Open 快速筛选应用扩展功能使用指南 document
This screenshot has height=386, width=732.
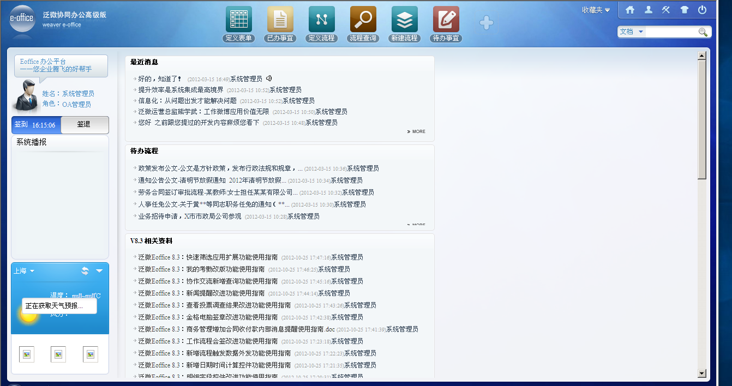click(x=208, y=257)
